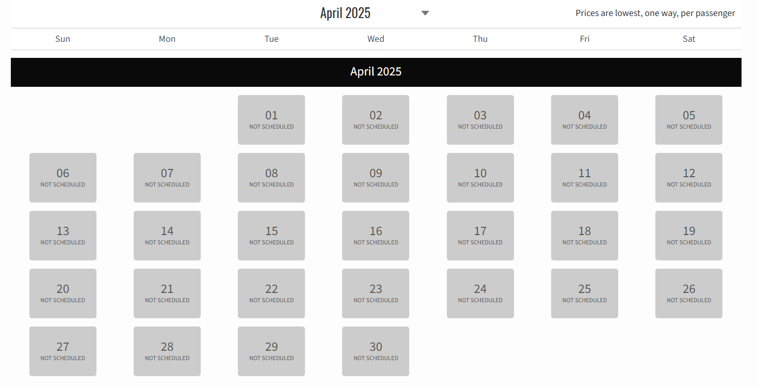Viewport: 757px width, 388px height.
Task: Click the April 19 calendar cell
Action: [x=688, y=236]
